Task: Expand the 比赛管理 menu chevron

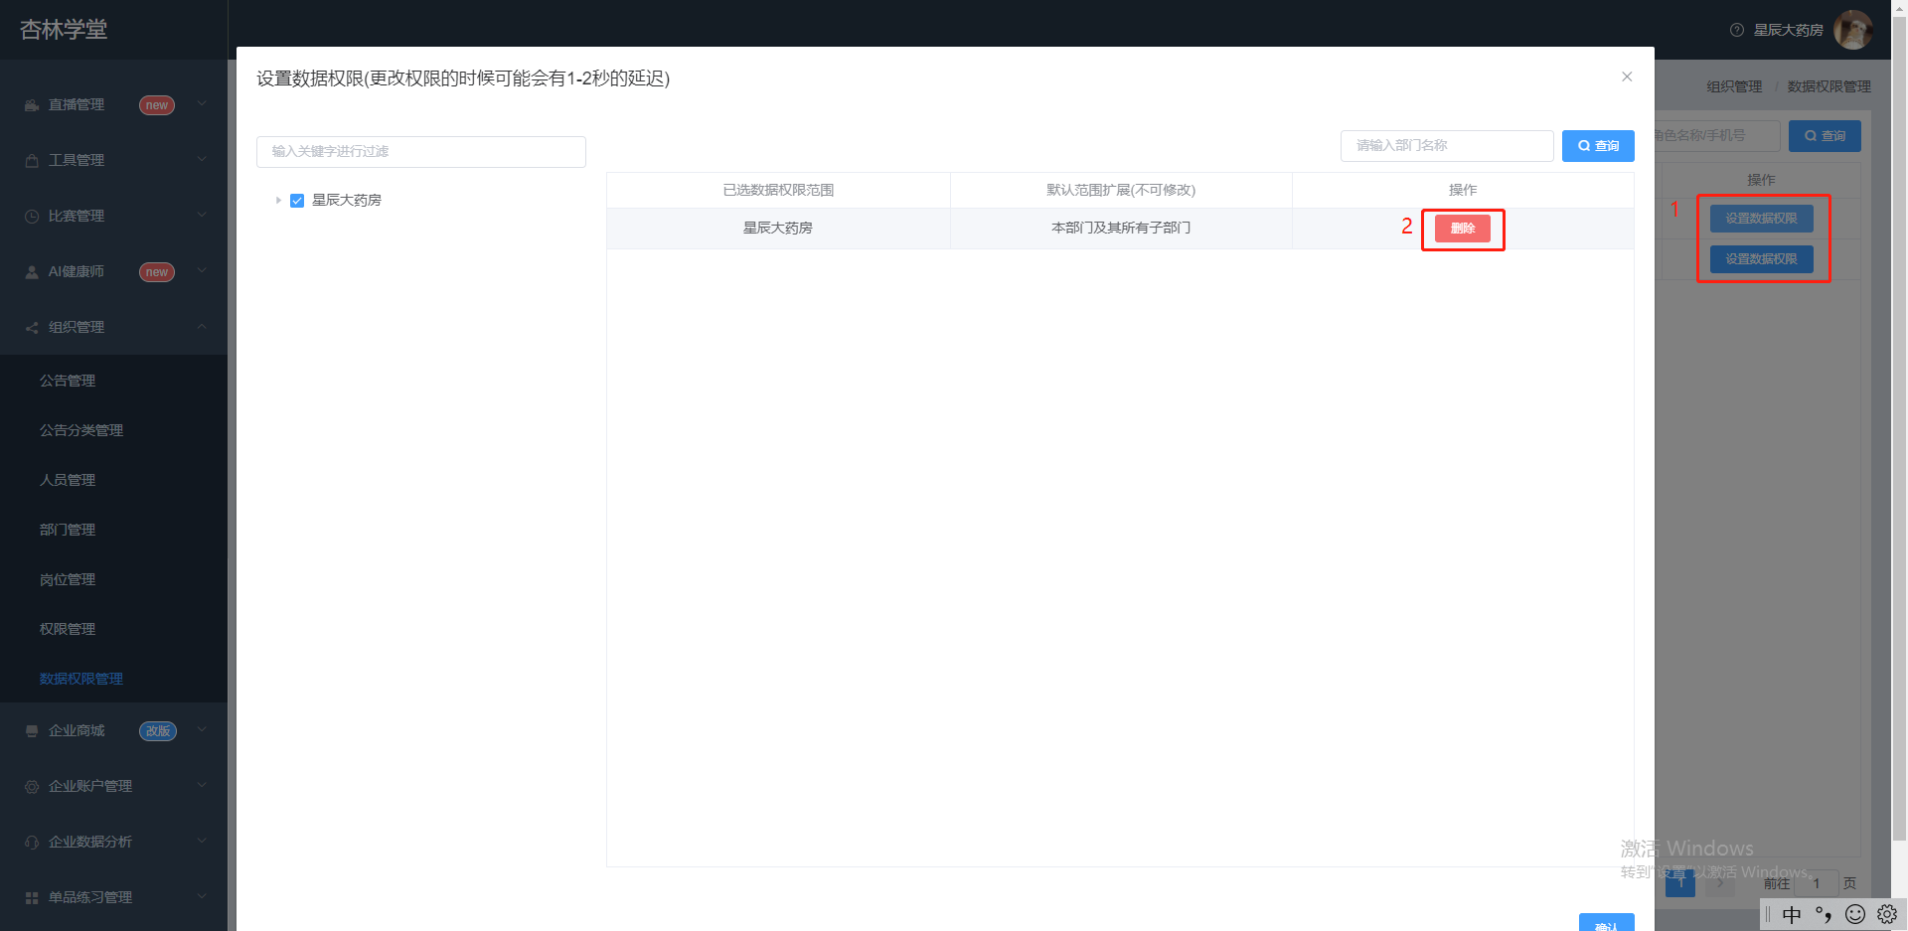Action: [202, 215]
